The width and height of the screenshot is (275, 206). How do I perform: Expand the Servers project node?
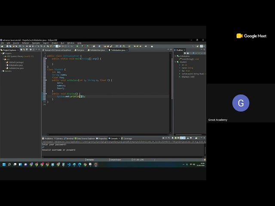click(1, 71)
